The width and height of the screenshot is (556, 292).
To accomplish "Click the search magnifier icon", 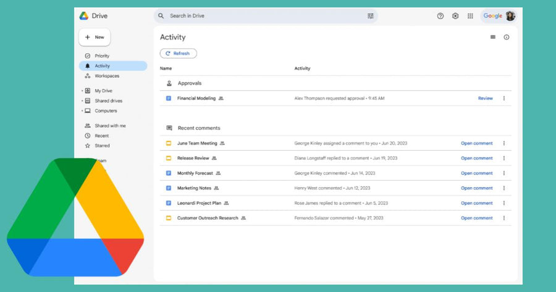I will coord(161,16).
